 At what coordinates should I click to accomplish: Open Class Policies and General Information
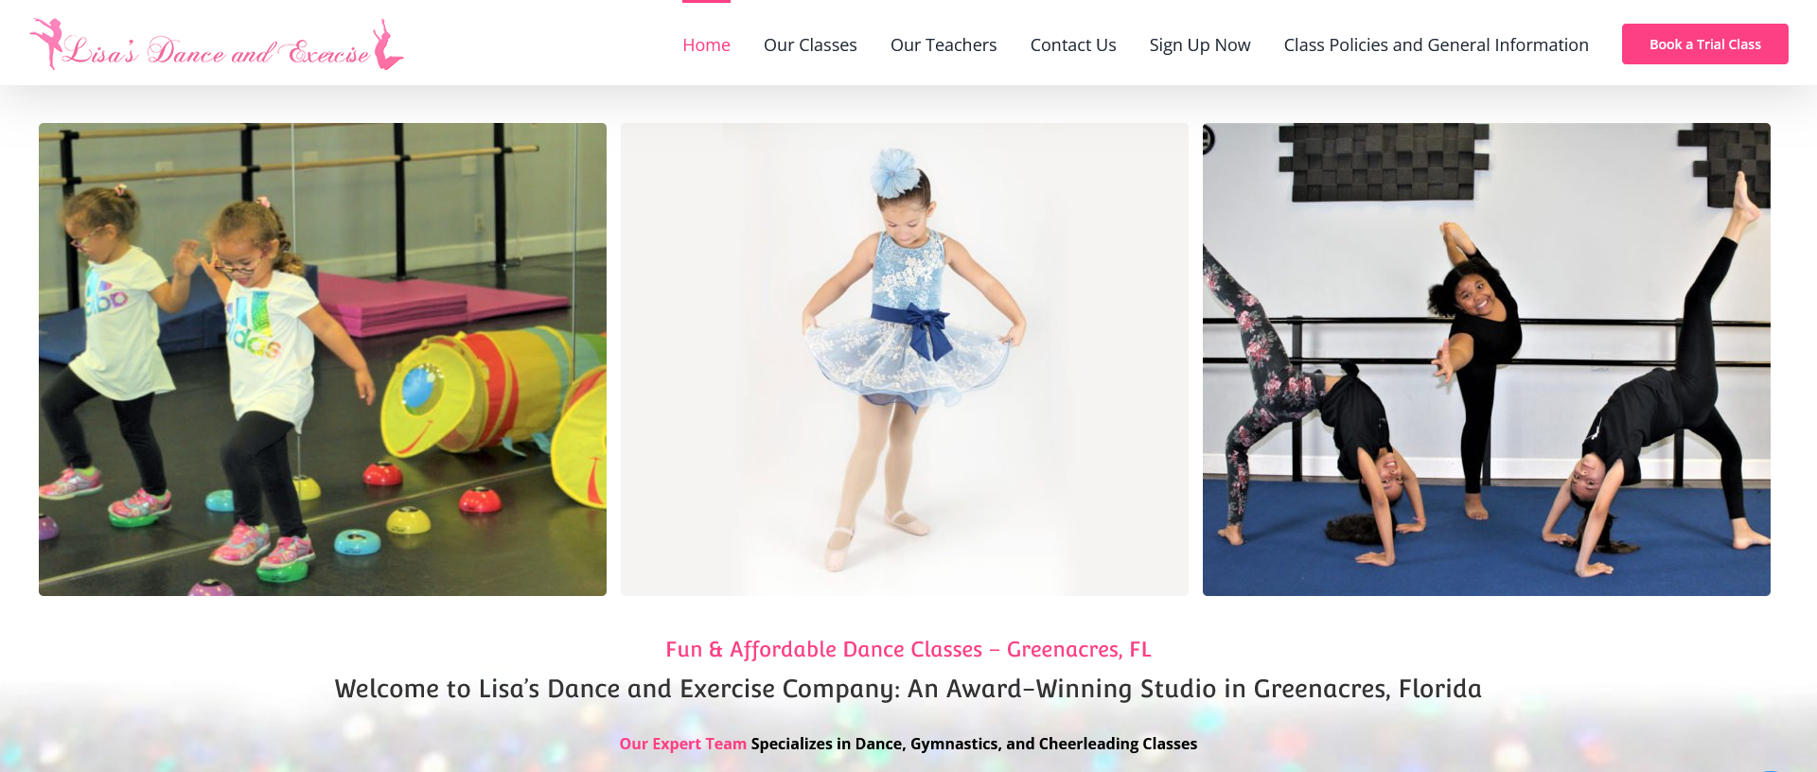tap(1437, 44)
